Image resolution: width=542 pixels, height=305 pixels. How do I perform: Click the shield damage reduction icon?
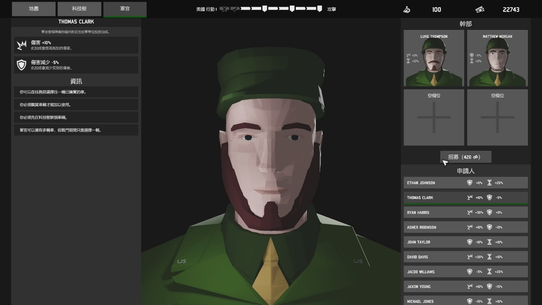point(21,65)
